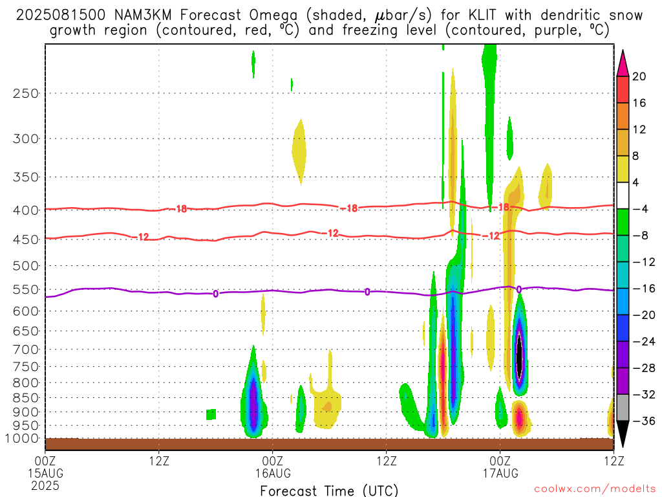Click the magenta arrow atop the colorbar

click(623, 63)
